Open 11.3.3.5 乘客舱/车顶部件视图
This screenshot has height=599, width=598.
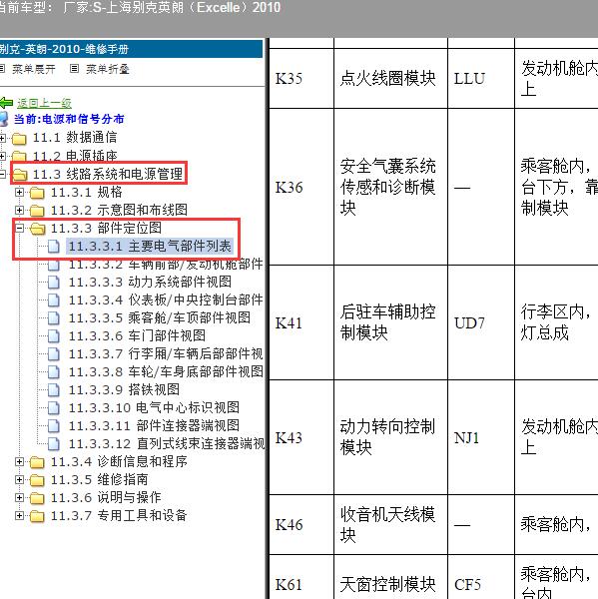pos(160,317)
